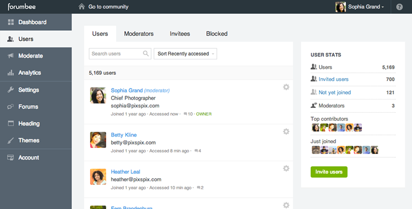
Task: Open the Sort Recently accessed dropdown
Action: [x=185, y=53]
